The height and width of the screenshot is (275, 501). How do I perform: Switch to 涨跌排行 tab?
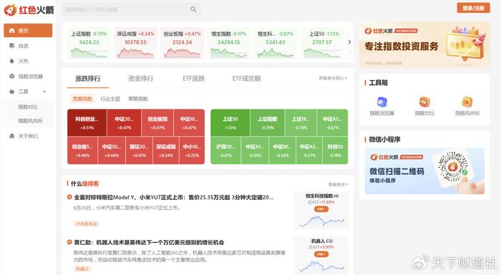click(88, 79)
